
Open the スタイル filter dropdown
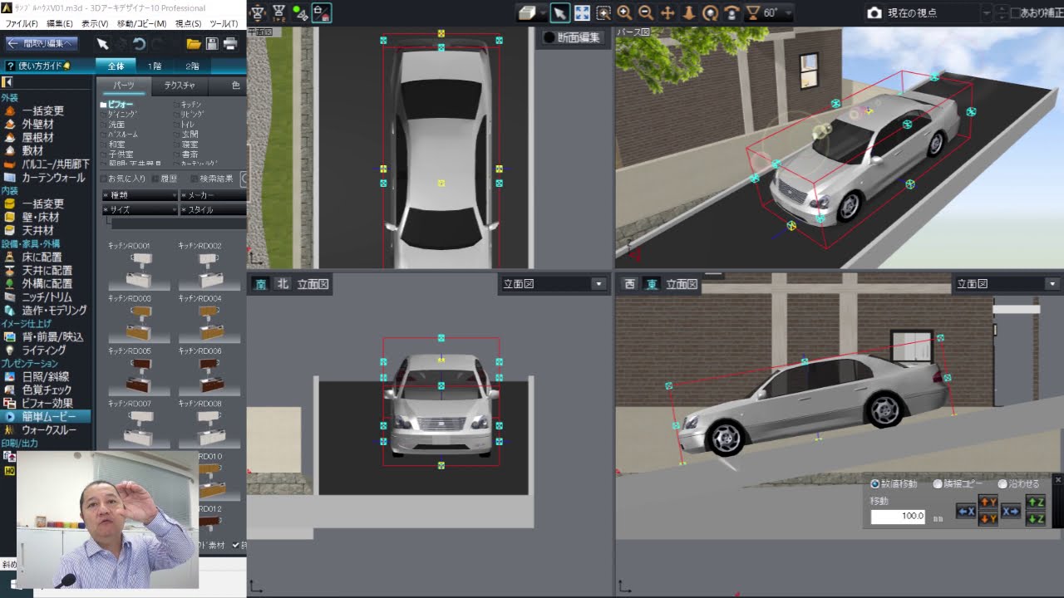click(213, 210)
